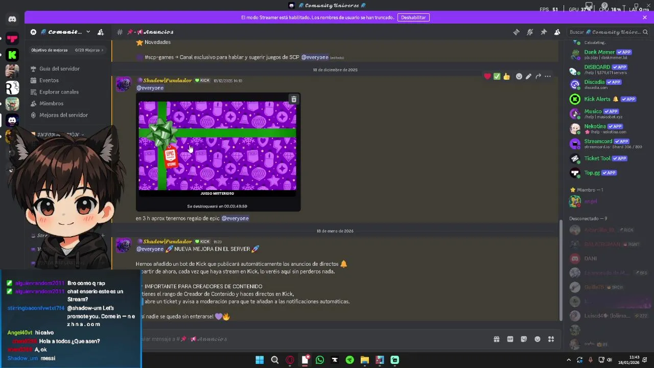Open WhatsApp from the taskbar

pos(320,360)
